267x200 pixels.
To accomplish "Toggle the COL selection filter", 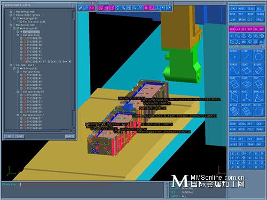I will [256, 29].
